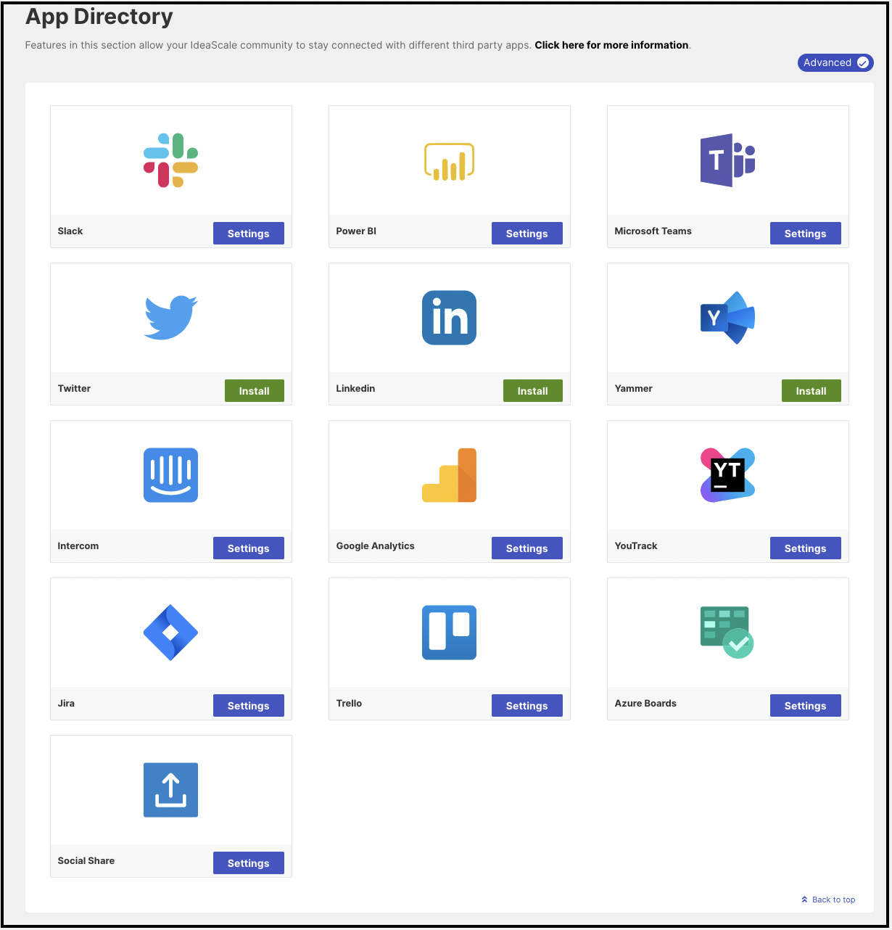Open the Twitter bird icon

click(x=170, y=317)
